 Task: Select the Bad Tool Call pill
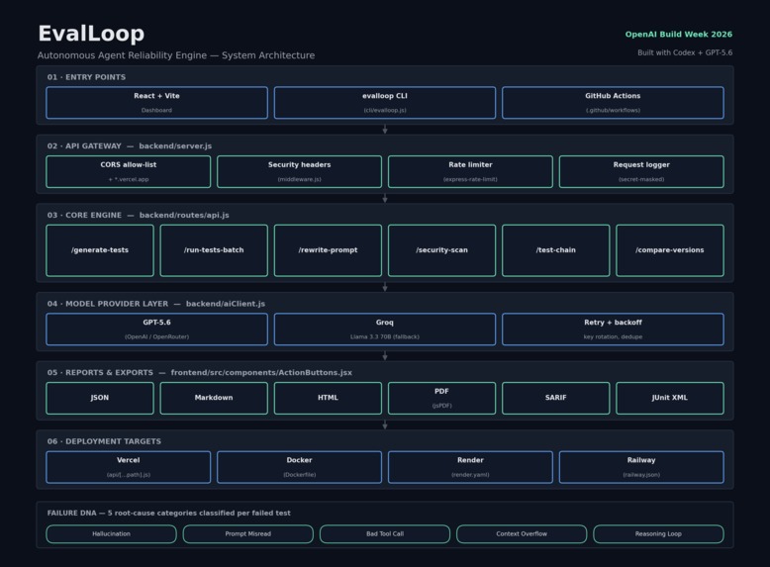click(385, 534)
